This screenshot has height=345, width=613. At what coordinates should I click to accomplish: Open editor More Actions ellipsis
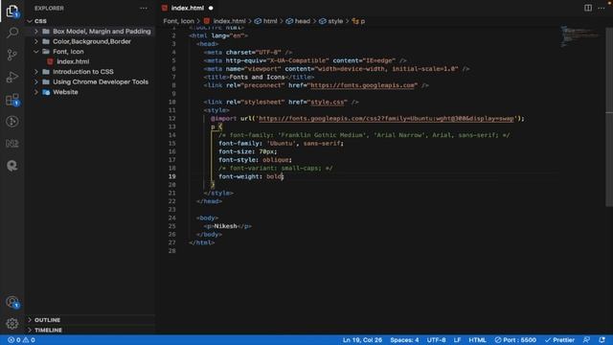coord(602,8)
